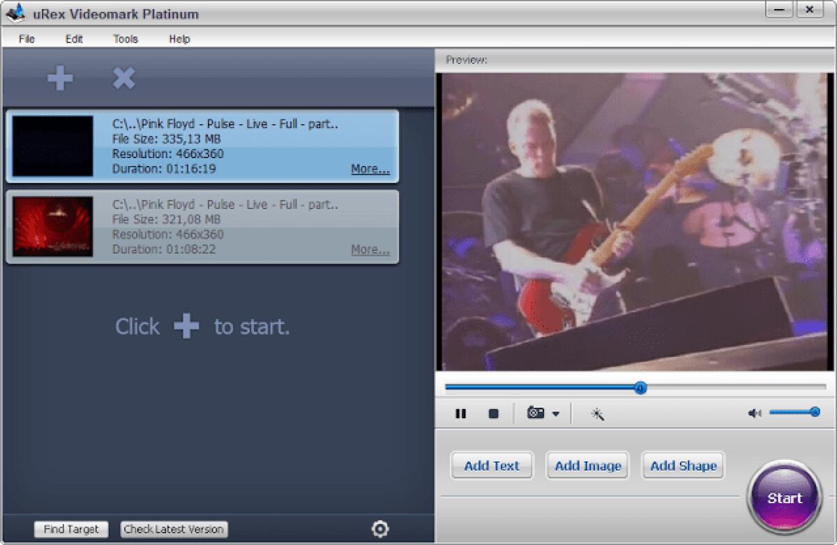Open the snapshot options dropdown arrow

pos(555,413)
